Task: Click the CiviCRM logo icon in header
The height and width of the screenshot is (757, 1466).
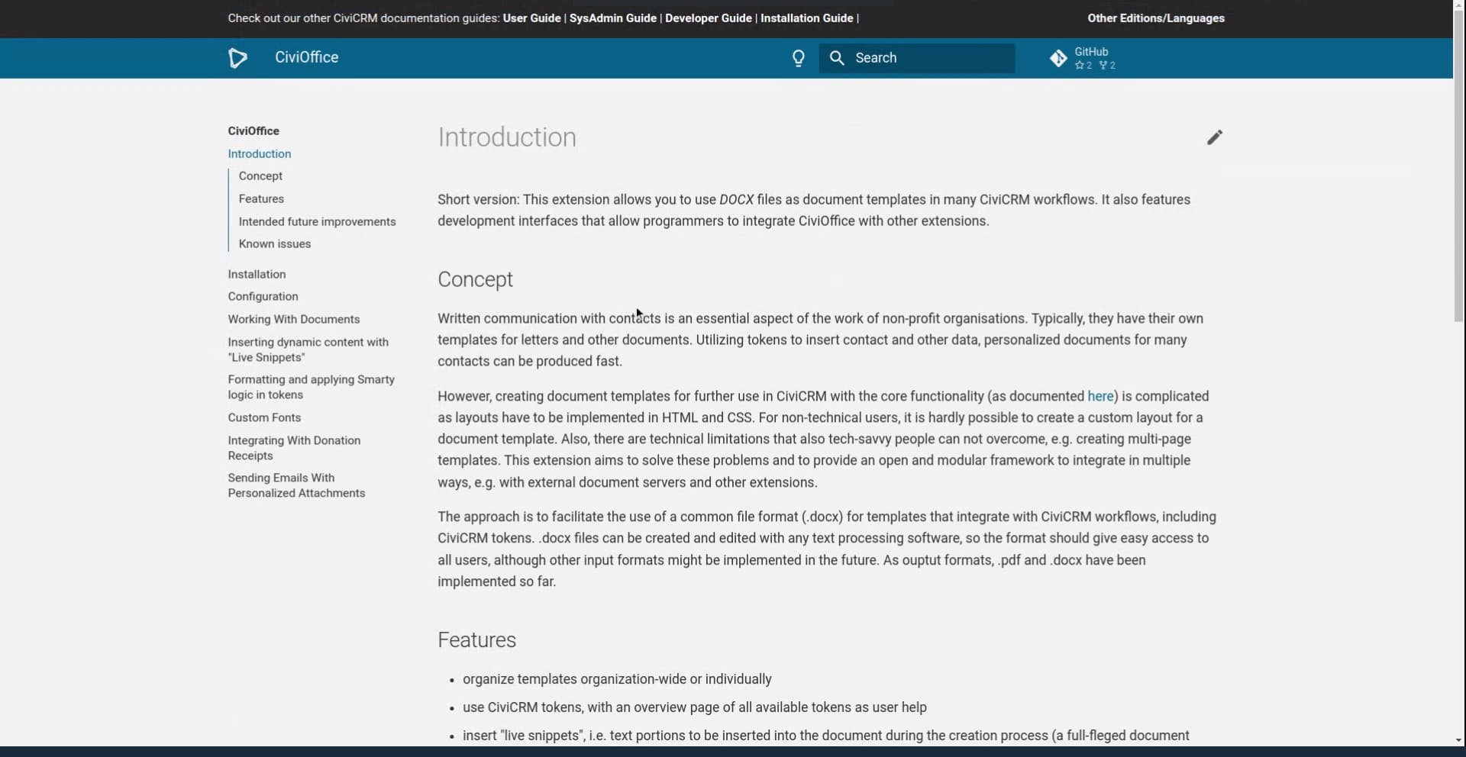Action: tap(237, 58)
